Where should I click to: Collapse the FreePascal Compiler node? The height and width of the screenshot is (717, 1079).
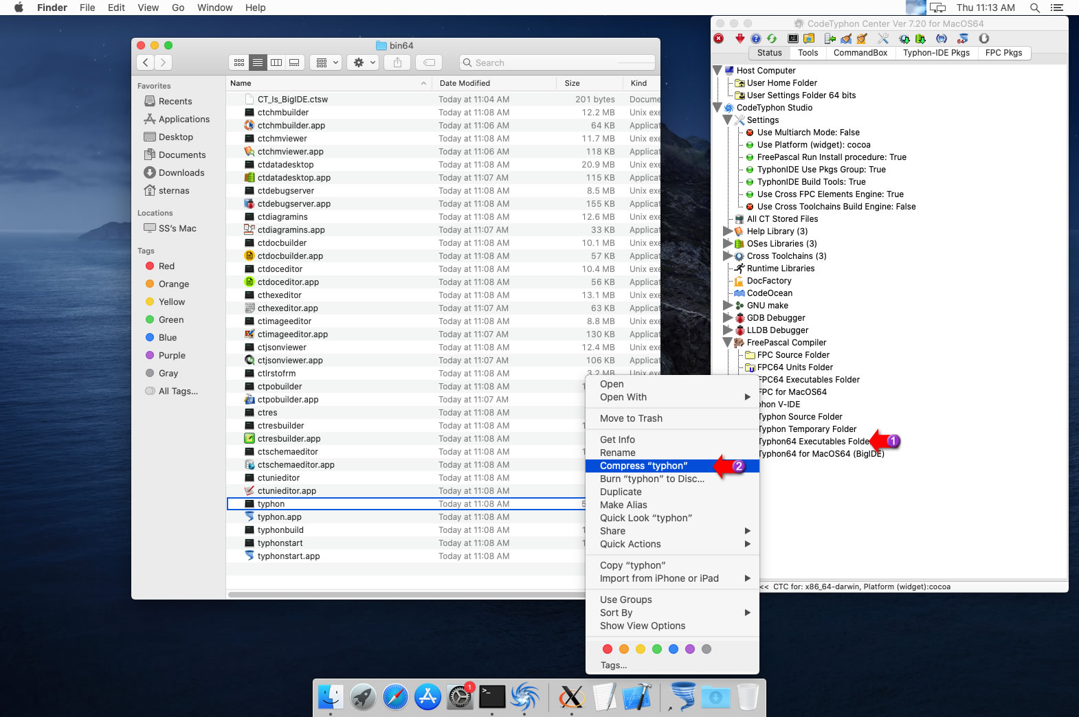click(728, 342)
